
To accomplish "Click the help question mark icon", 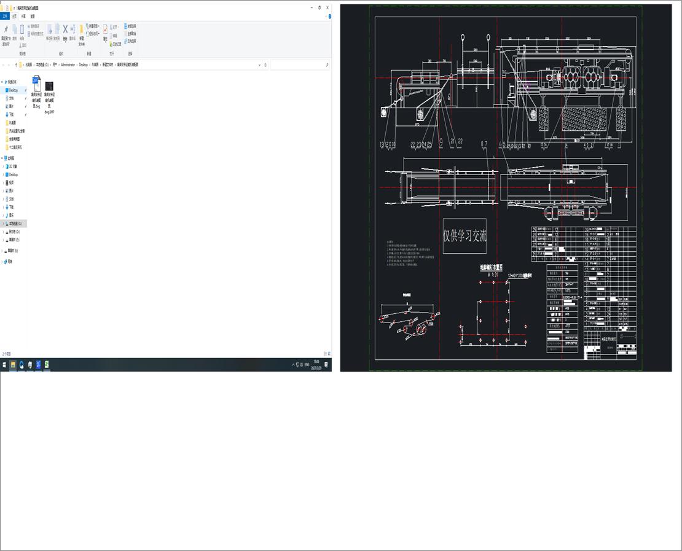I will 330,16.
